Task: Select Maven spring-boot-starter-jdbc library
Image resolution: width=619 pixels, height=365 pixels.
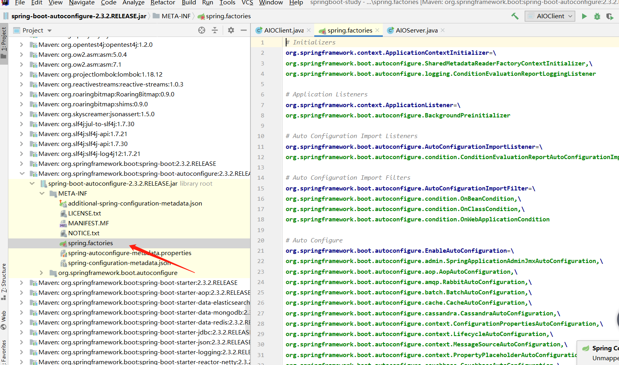Action: pyautogui.click(x=144, y=332)
